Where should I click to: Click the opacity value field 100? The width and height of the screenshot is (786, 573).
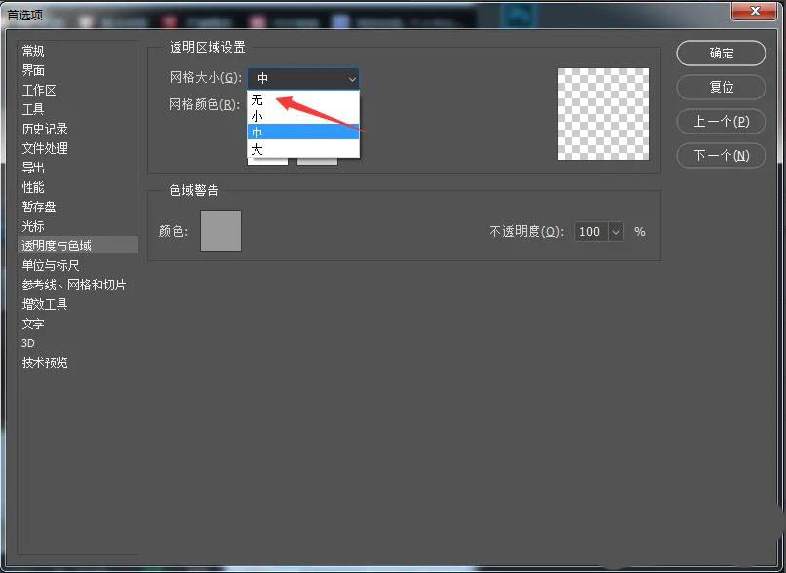[x=591, y=232]
